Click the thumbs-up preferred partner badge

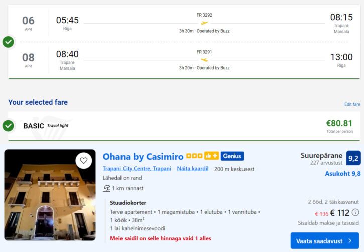[211, 156]
